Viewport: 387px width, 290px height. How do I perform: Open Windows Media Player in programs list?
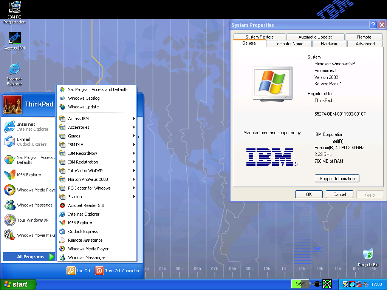click(88, 249)
